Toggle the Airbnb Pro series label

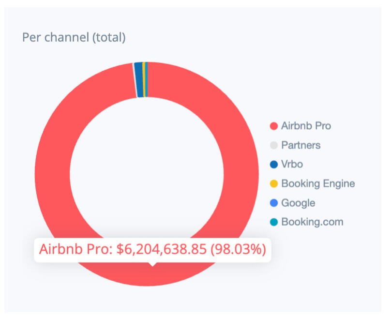click(306, 126)
